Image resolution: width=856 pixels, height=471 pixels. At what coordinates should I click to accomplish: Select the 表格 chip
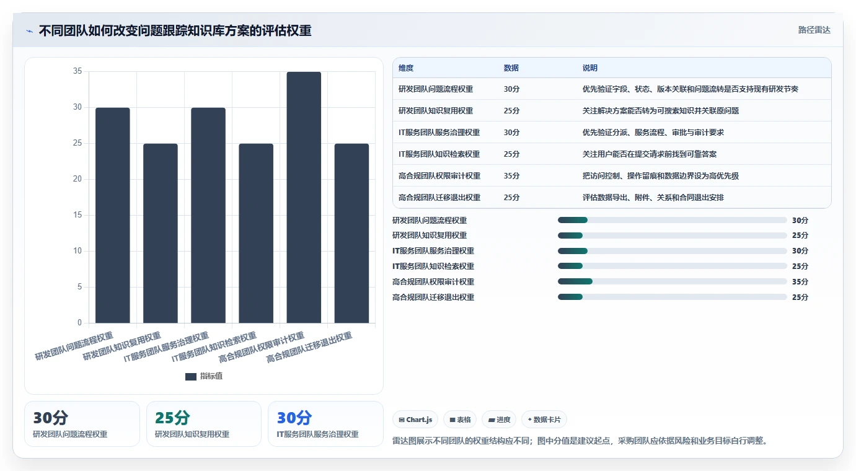point(460,420)
